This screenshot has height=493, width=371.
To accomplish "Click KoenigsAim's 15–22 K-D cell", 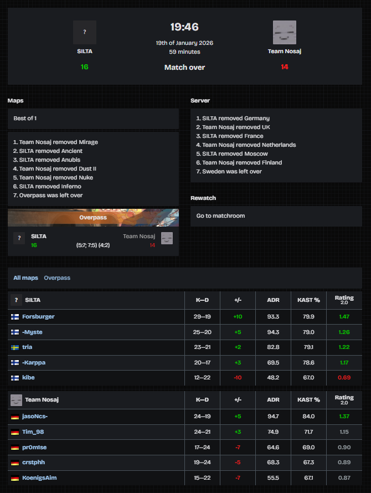I will tap(202, 477).
